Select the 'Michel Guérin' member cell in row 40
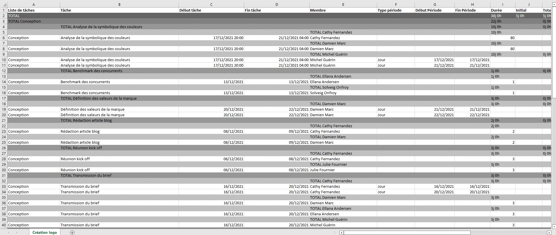The height and width of the screenshot is (235, 556). 343,225
